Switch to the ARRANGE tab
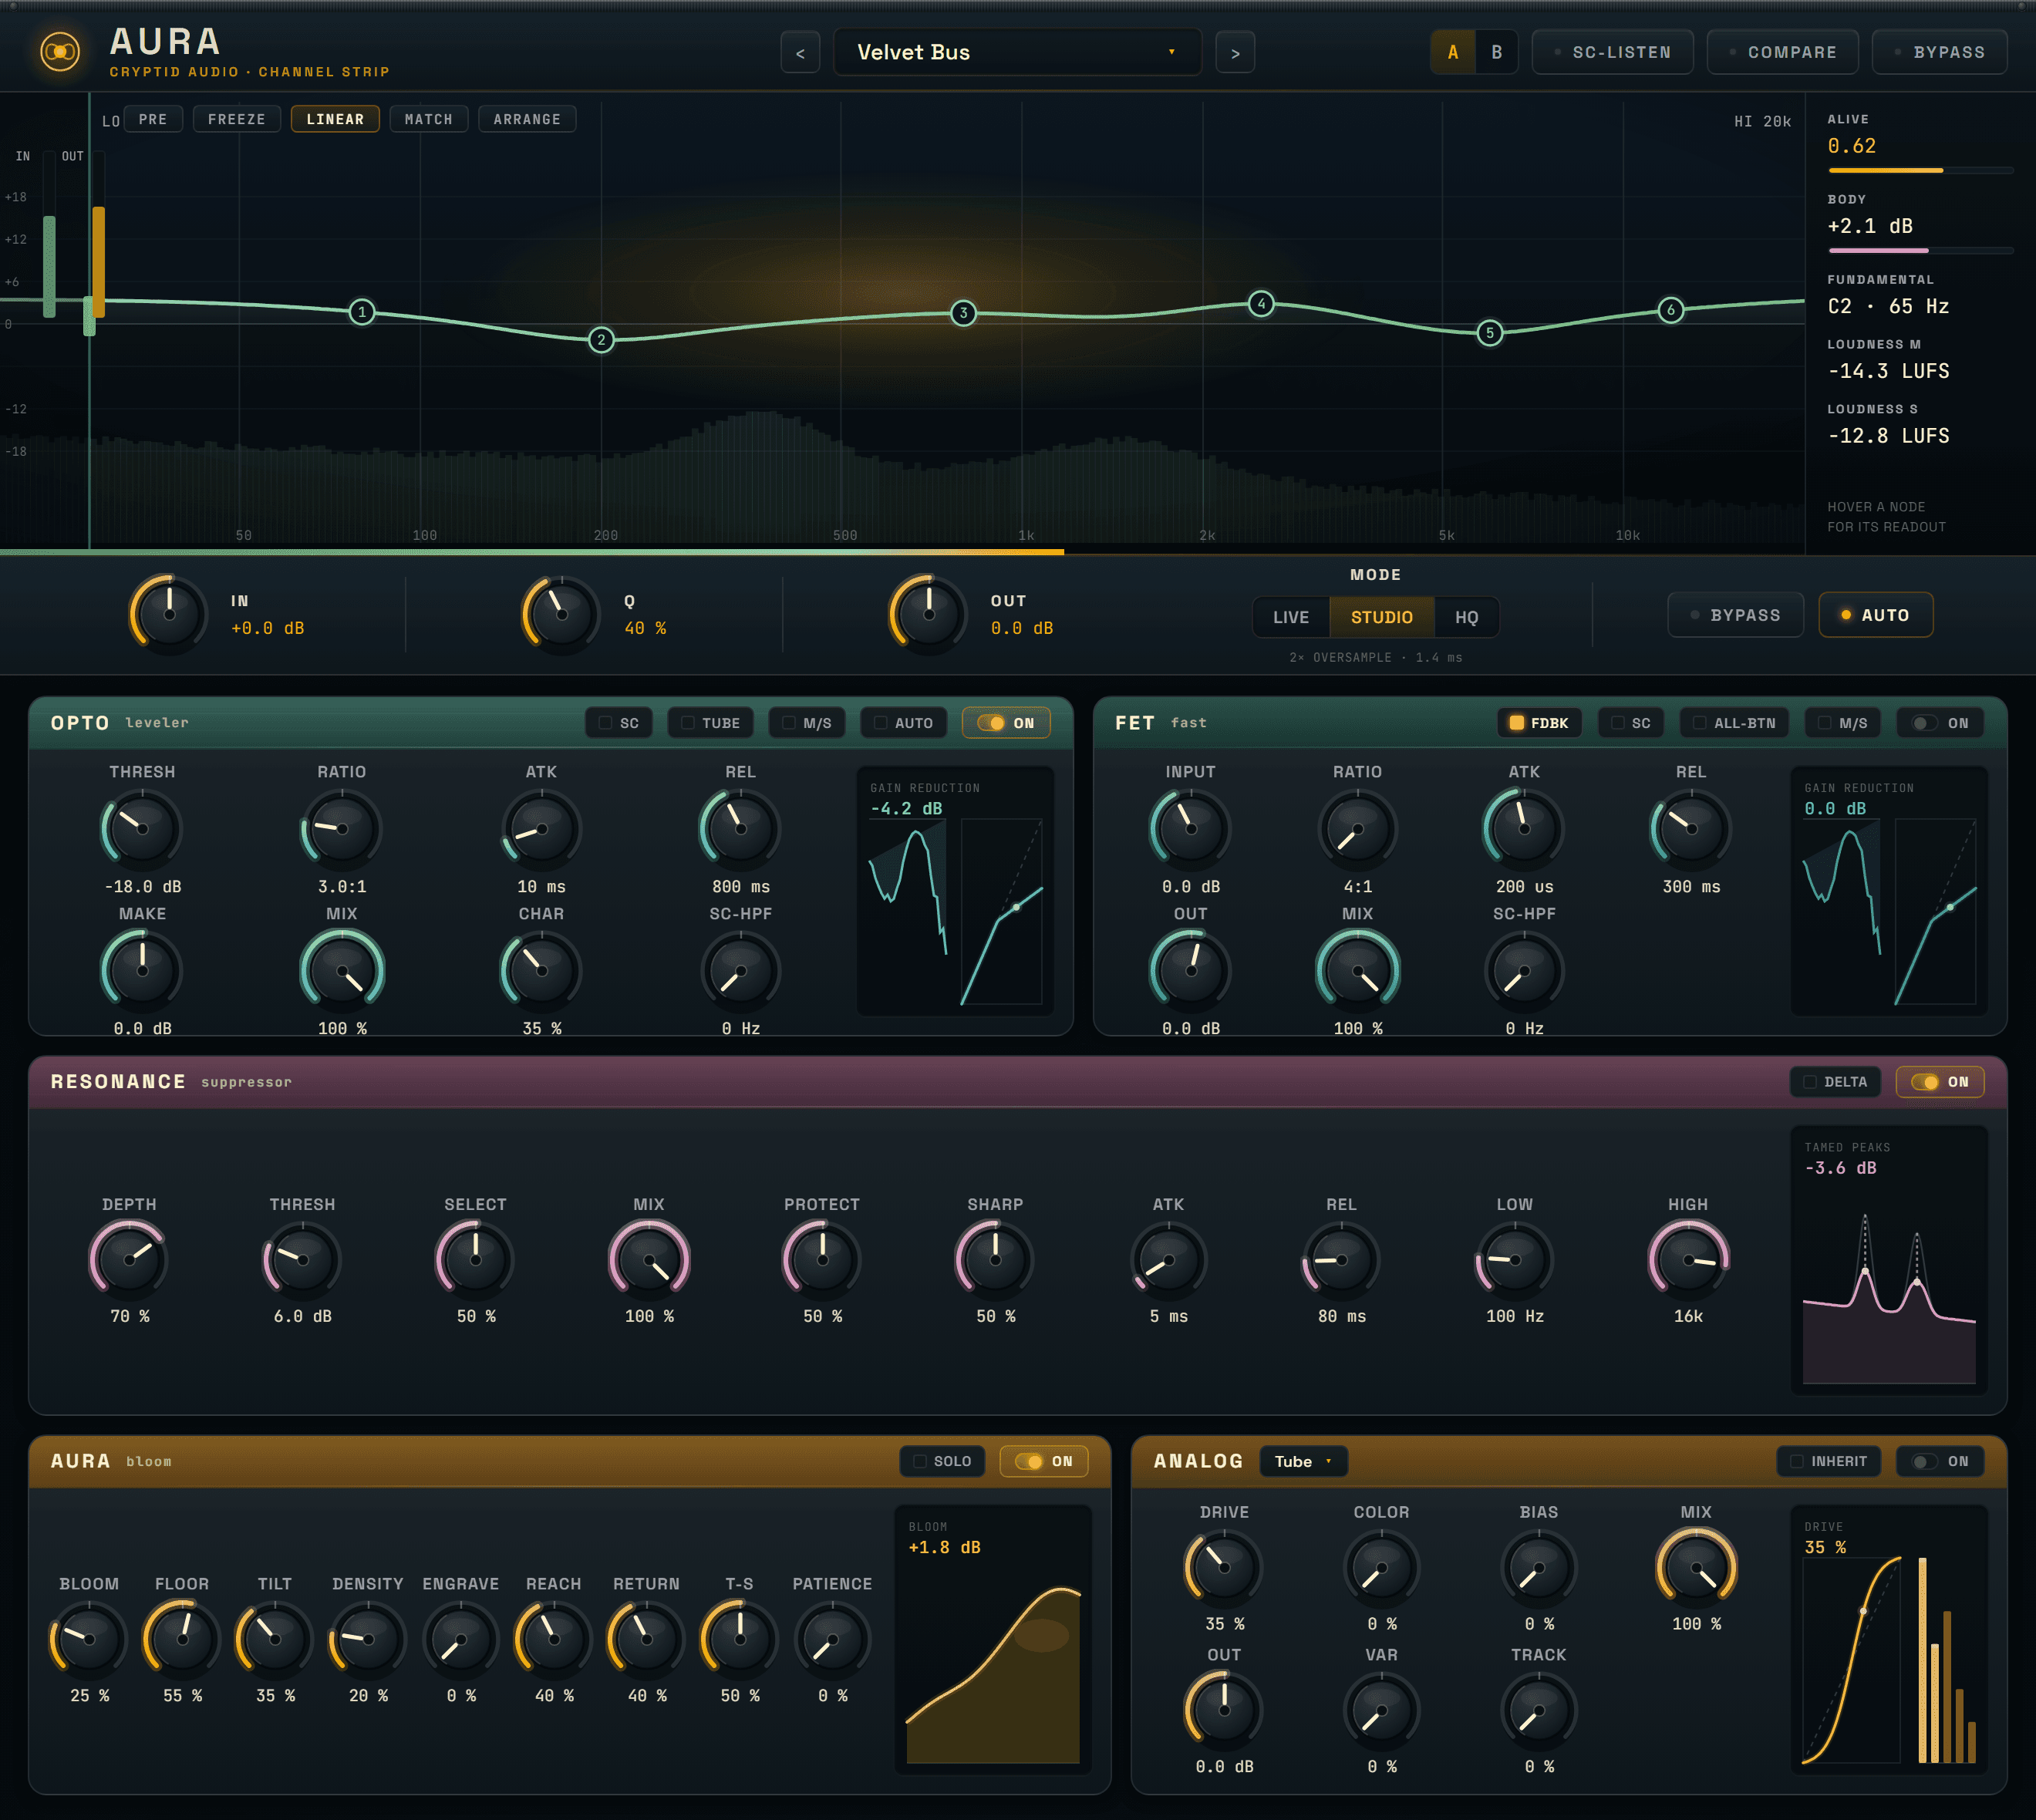The image size is (2036, 1820). pos(527,119)
